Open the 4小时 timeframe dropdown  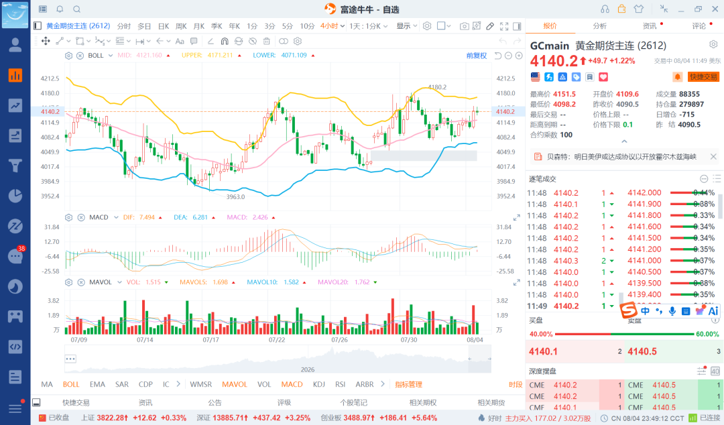pos(333,26)
